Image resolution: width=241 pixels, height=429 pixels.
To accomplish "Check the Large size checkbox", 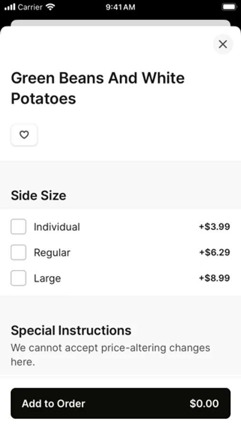I will (19, 278).
